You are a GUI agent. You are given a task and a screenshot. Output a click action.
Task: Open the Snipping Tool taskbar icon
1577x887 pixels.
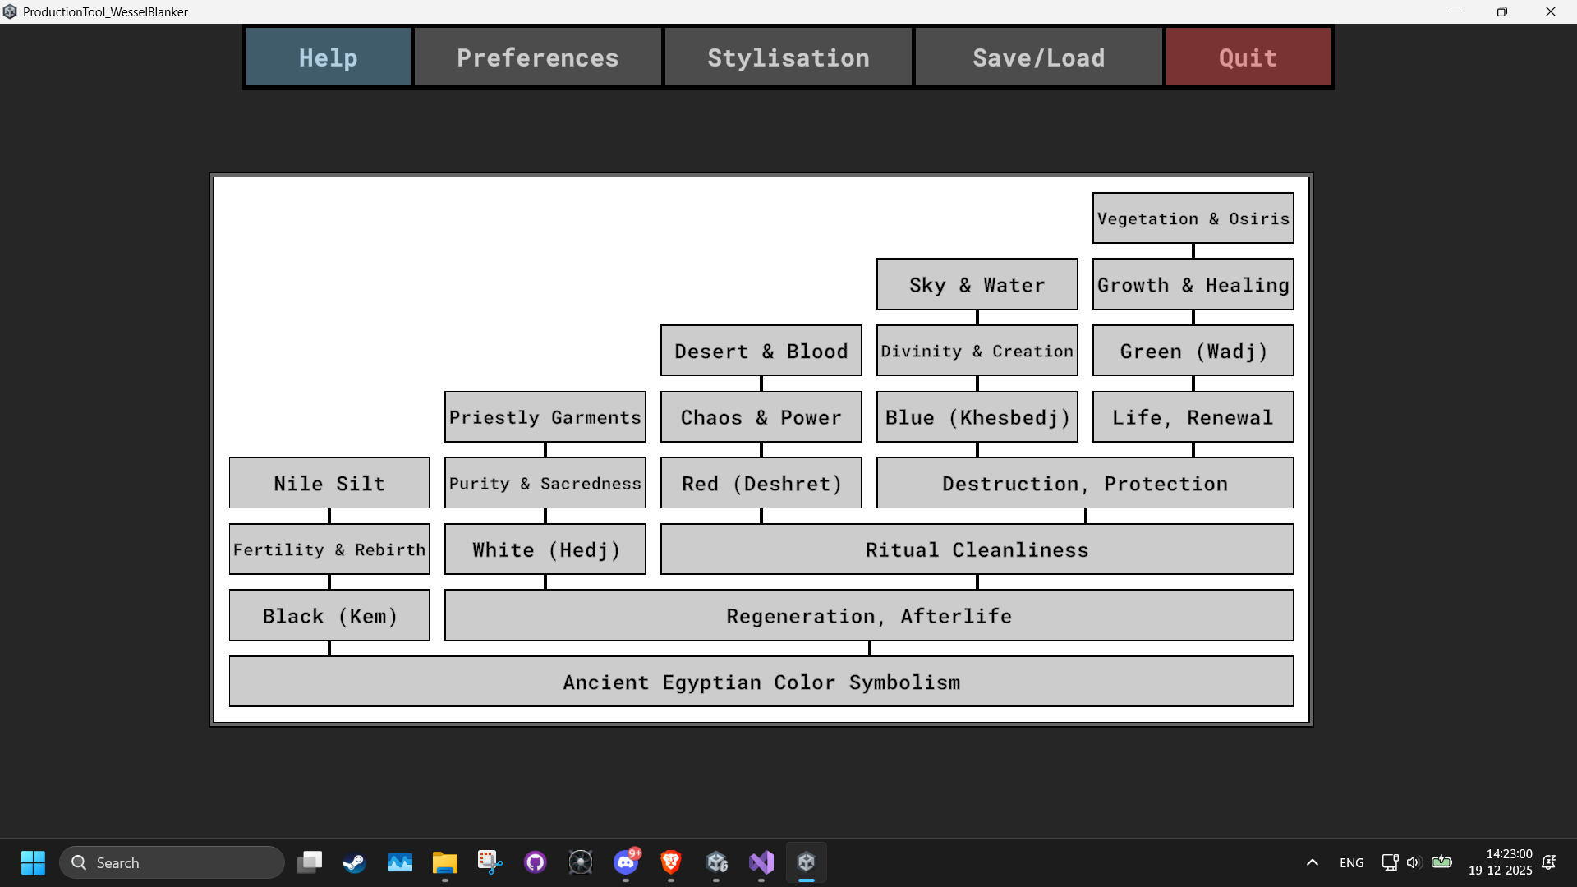point(490,862)
